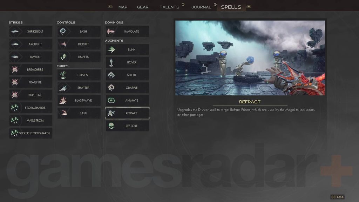Choose the Stormshards spell icon
The width and height of the screenshot is (359, 202).
[15, 108]
